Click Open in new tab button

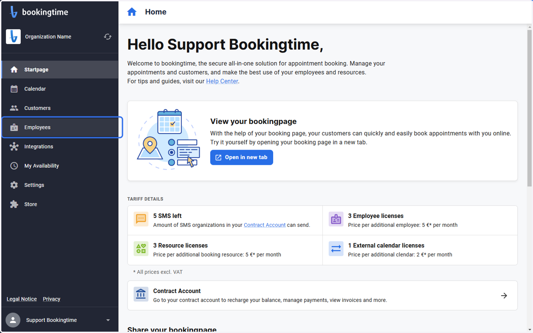click(242, 157)
